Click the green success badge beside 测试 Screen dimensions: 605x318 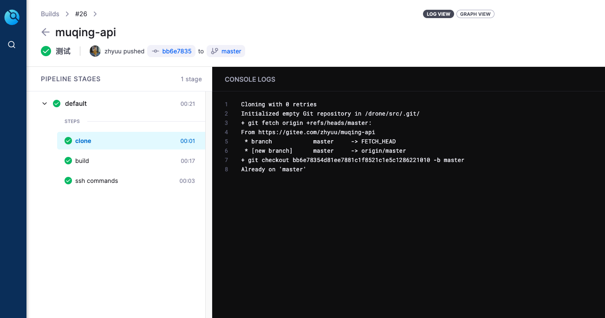tap(46, 51)
